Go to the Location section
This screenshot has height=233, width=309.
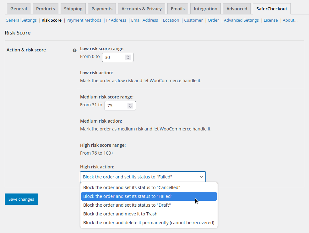[171, 20]
